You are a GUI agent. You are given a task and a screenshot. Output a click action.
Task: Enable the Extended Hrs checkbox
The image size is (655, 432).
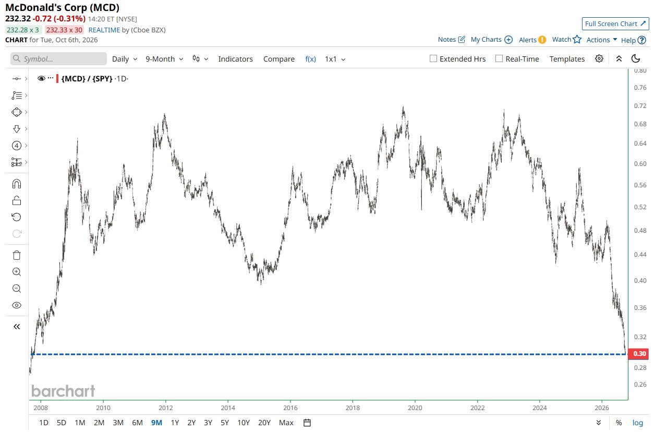433,58
